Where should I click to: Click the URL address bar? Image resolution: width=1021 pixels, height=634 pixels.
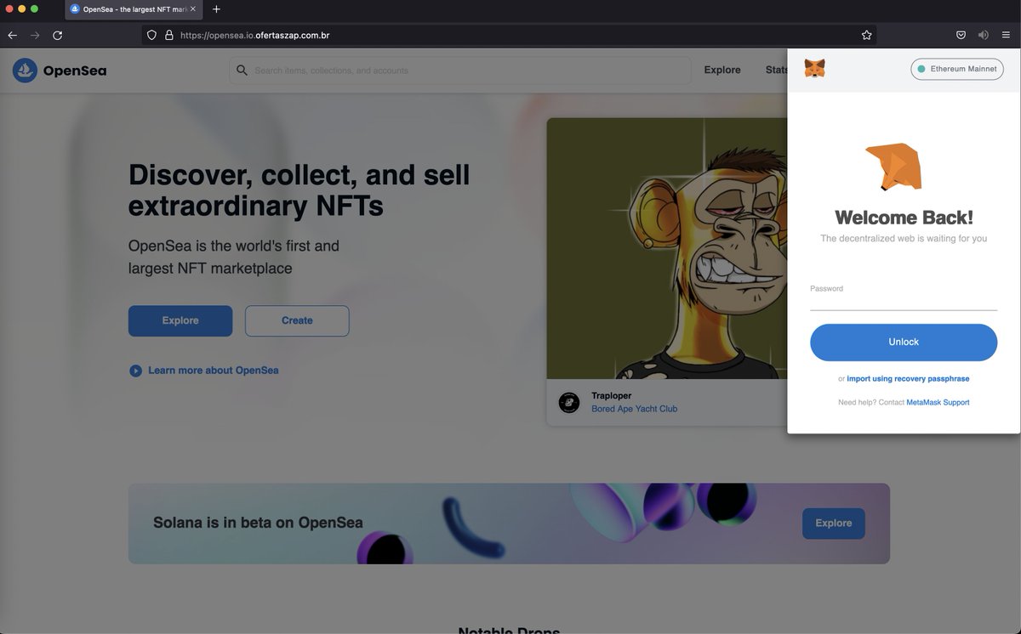[510, 35]
